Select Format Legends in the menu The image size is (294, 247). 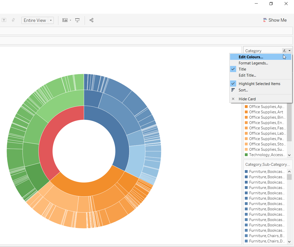tap(253, 63)
